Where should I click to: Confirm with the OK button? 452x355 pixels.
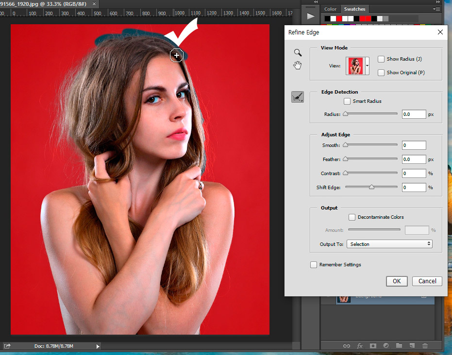coord(397,281)
